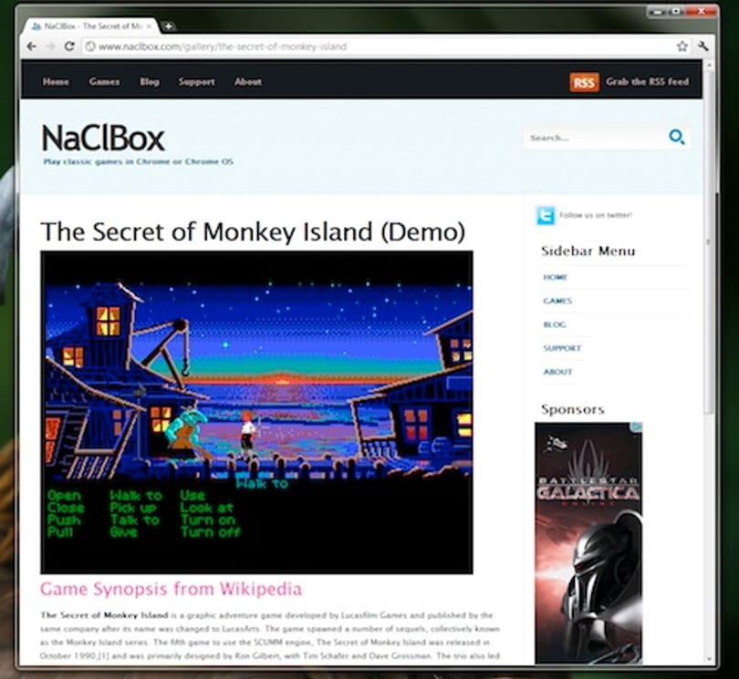The width and height of the screenshot is (739, 679).
Task: Select the "Close" verb in the game
Action: pyautogui.click(x=66, y=508)
